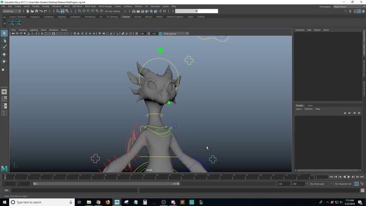This screenshot has height=206, width=366.
Task: Toggle snap to points magnet
Action: 89,11
